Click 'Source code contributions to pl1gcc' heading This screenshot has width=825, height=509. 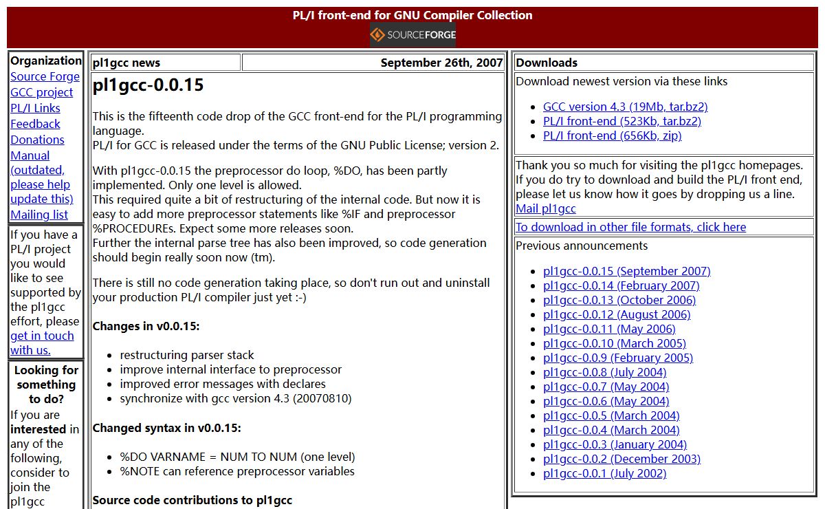[192, 500]
